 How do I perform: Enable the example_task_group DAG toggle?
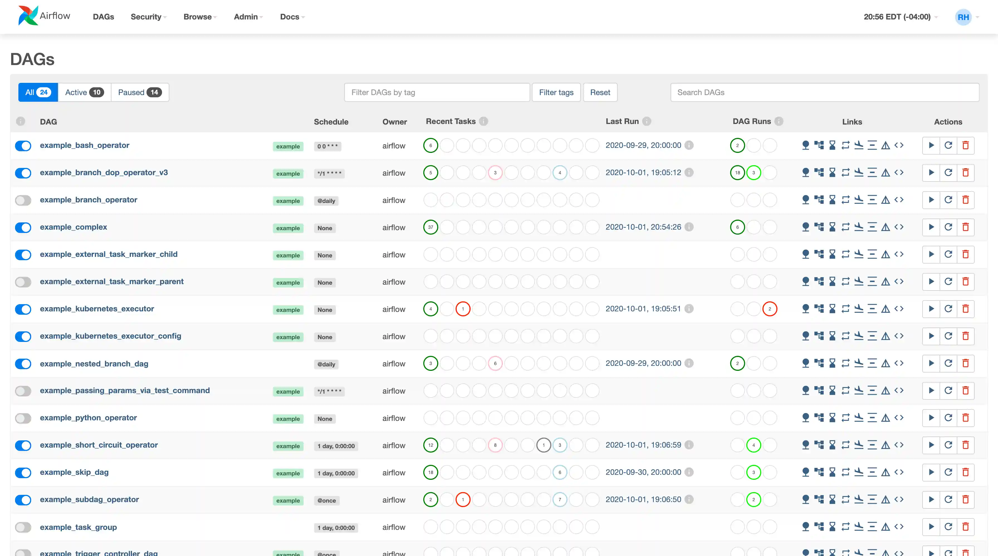click(x=23, y=527)
